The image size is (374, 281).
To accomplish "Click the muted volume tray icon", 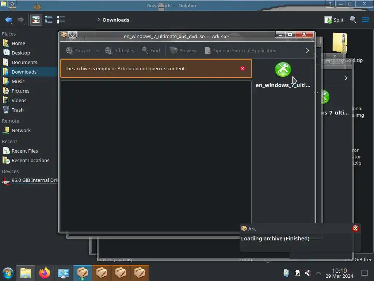I will coord(308,273).
